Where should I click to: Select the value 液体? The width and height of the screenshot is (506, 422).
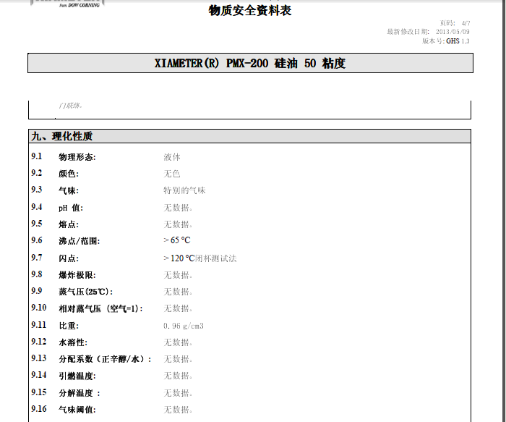pos(172,157)
